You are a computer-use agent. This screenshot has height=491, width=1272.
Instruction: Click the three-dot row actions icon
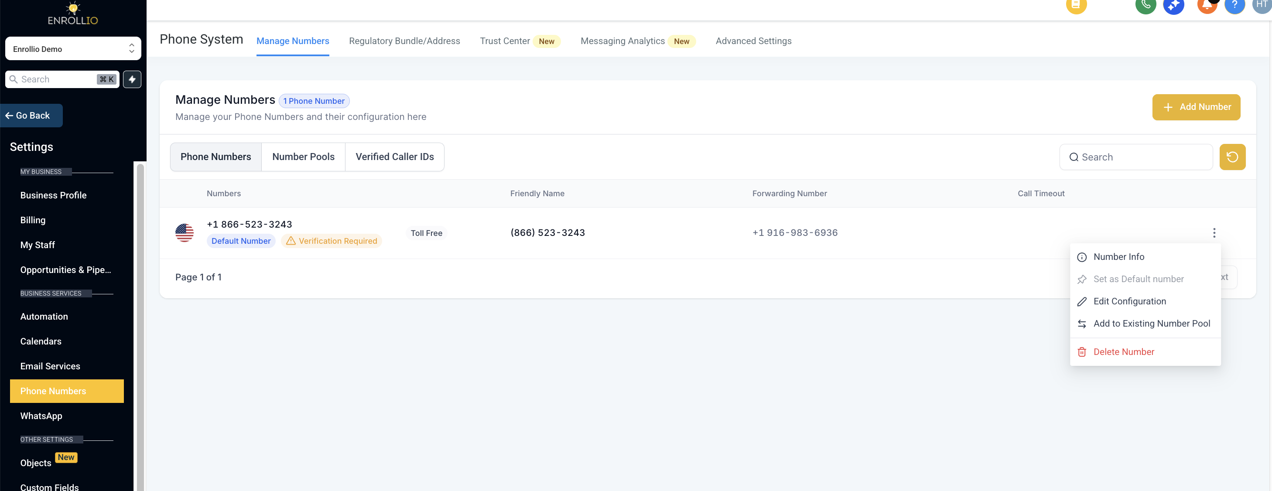pyautogui.click(x=1214, y=233)
